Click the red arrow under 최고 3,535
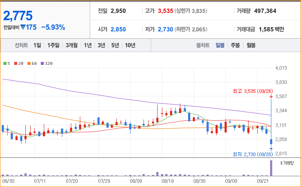This screenshot has height=187, width=301. 271,96
